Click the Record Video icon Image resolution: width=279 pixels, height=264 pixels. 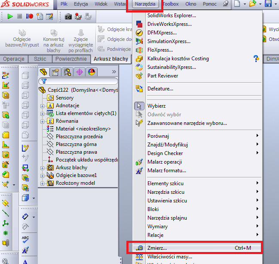78,16
